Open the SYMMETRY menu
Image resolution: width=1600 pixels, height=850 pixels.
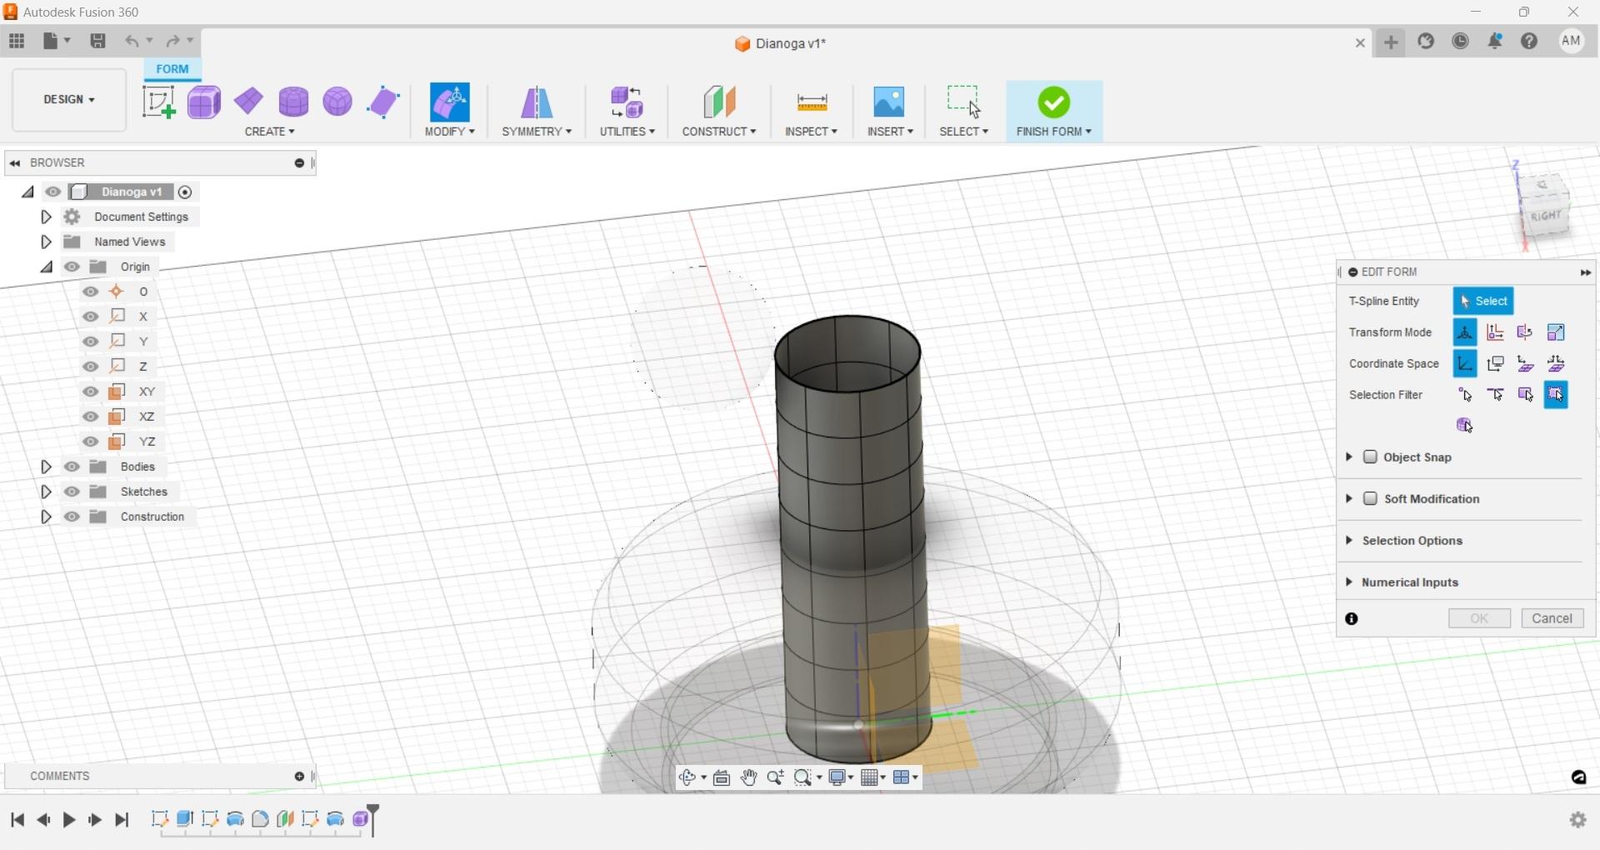click(537, 132)
